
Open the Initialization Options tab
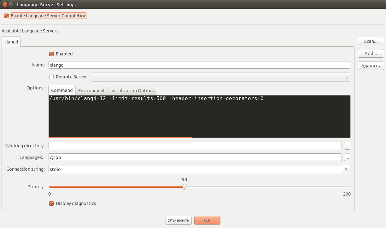132,90
